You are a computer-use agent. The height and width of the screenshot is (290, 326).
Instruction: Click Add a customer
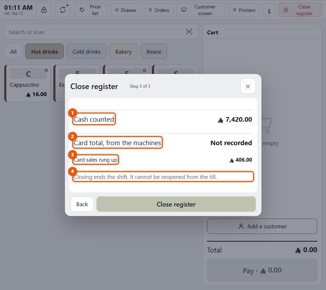(x=262, y=226)
